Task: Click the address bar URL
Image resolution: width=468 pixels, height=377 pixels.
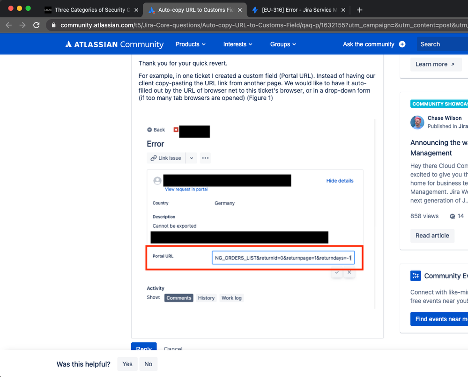Action: 263,25
